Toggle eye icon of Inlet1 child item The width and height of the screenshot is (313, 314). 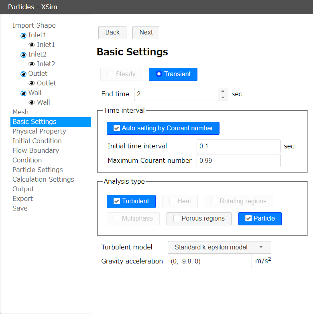pos(32,45)
